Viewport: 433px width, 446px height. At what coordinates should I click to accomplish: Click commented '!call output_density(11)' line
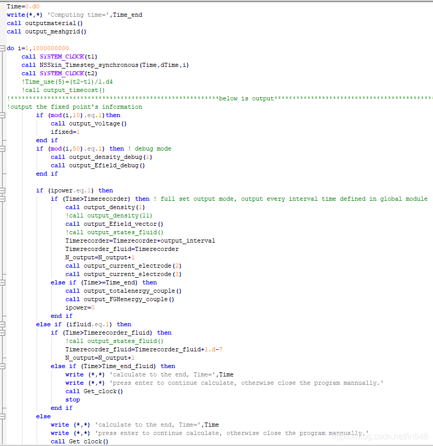(x=109, y=215)
